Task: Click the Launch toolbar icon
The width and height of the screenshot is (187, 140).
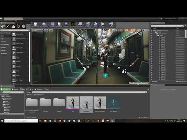Action: pyautogui.click(x=111, y=24)
